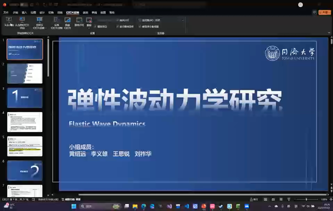Switch to Normal view icon

(266, 199)
